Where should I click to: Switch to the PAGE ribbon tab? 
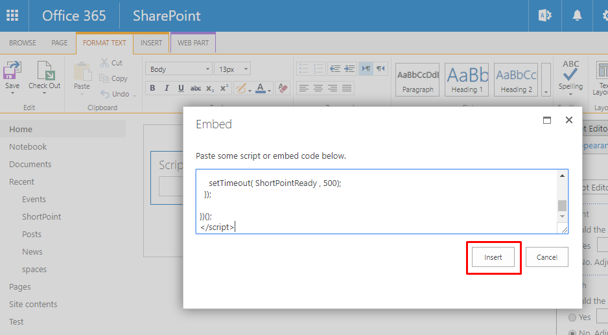(60, 43)
